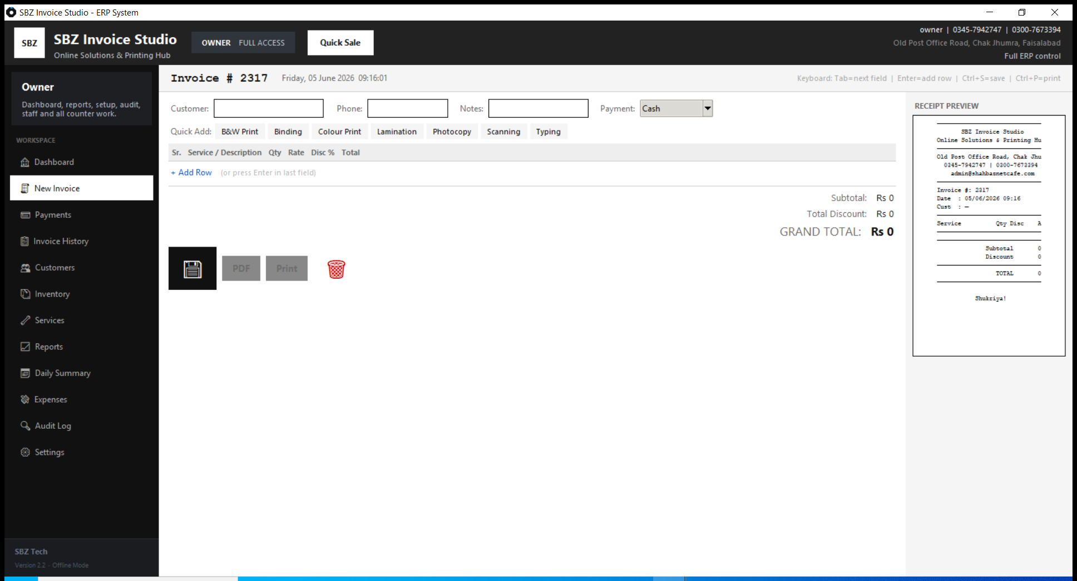Click the invoice date Friday, 05 June 2026

pos(318,78)
